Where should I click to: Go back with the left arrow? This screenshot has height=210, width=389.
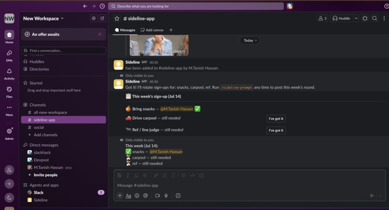85,6
